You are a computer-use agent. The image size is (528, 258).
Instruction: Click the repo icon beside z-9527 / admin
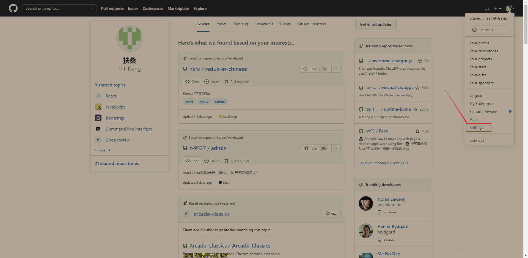pyautogui.click(x=185, y=148)
